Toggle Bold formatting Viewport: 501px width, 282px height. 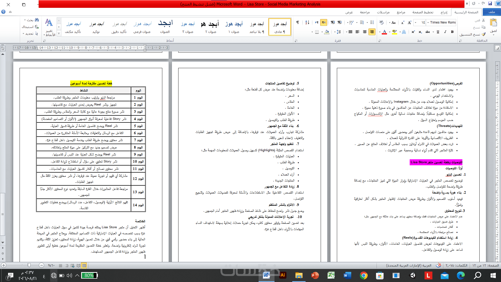tap(452, 32)
